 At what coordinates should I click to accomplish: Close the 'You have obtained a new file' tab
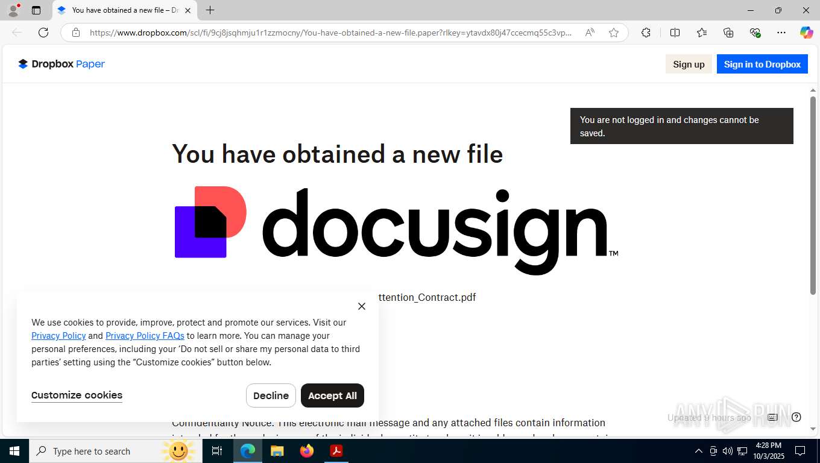coord(188,10)
